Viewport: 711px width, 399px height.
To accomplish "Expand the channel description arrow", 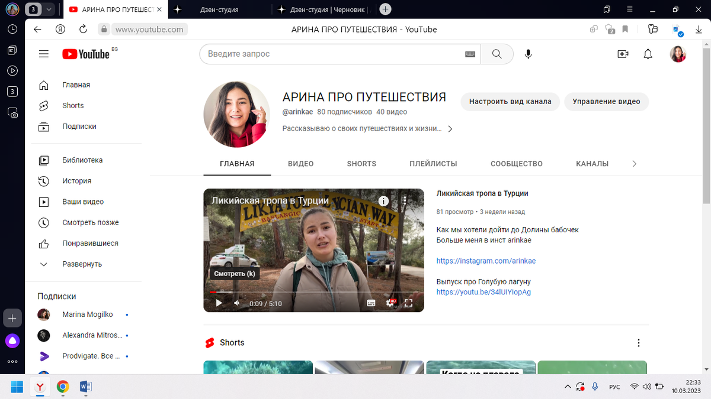I will [450, 128].
